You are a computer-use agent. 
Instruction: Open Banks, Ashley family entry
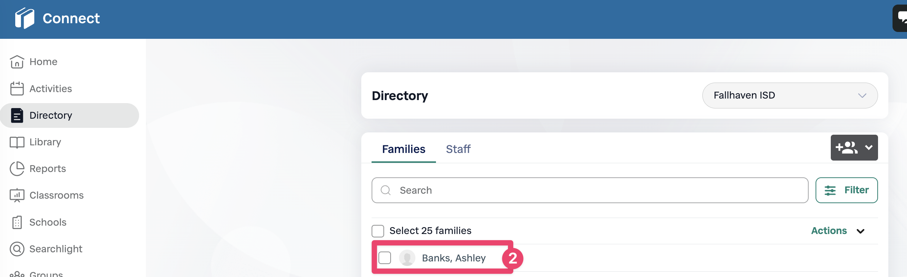tap(453, 258)
